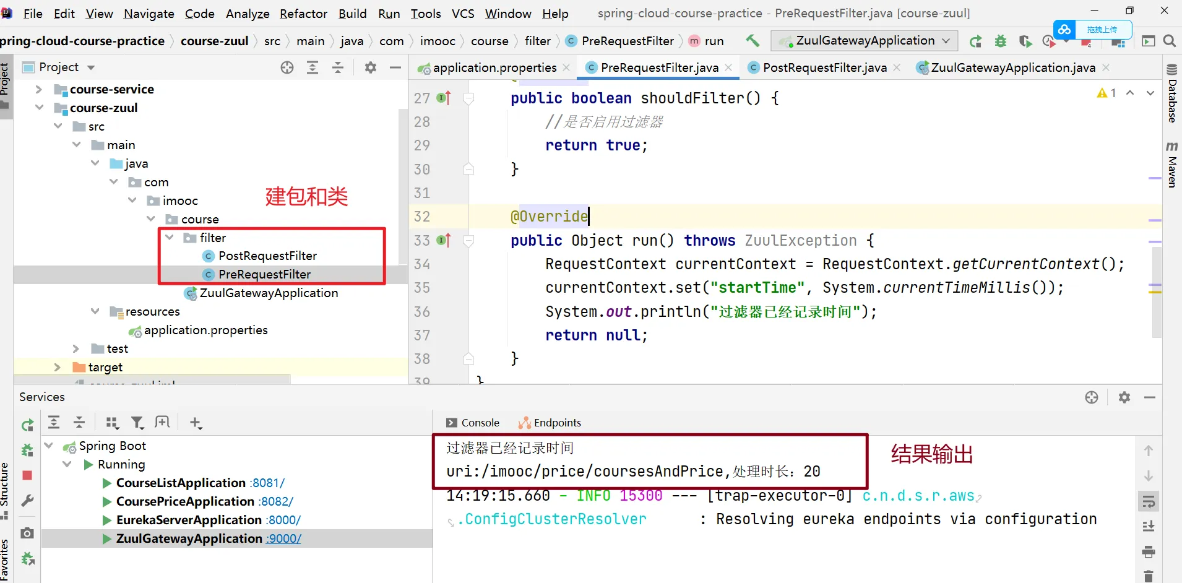Stop running services with red square
1182x583 pixels.
[27, 475]
